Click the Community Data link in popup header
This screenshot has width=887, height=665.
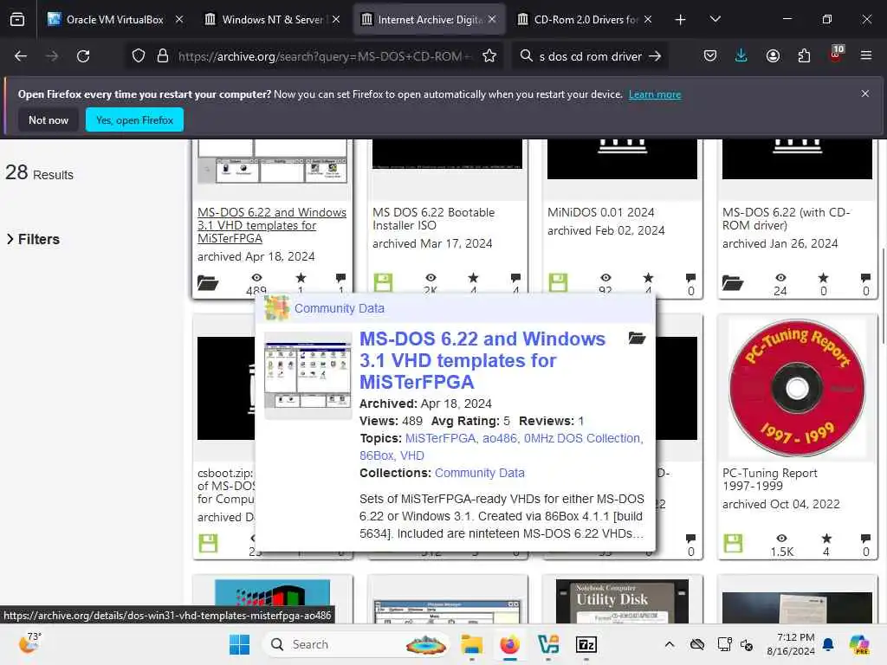coord(340,309)
